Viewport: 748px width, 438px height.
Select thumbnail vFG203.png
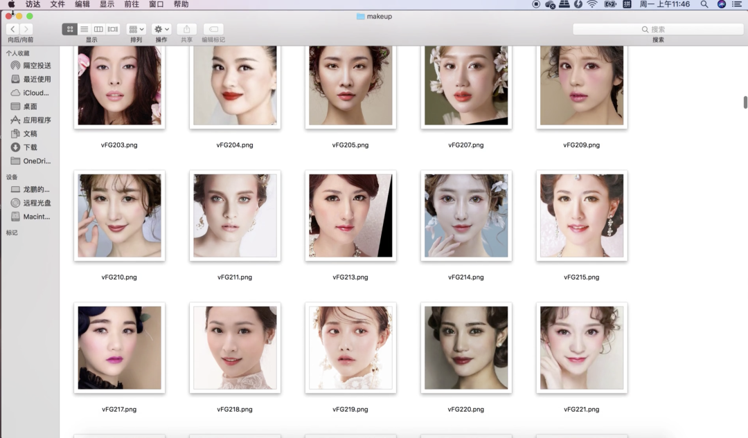pos(119,86)
